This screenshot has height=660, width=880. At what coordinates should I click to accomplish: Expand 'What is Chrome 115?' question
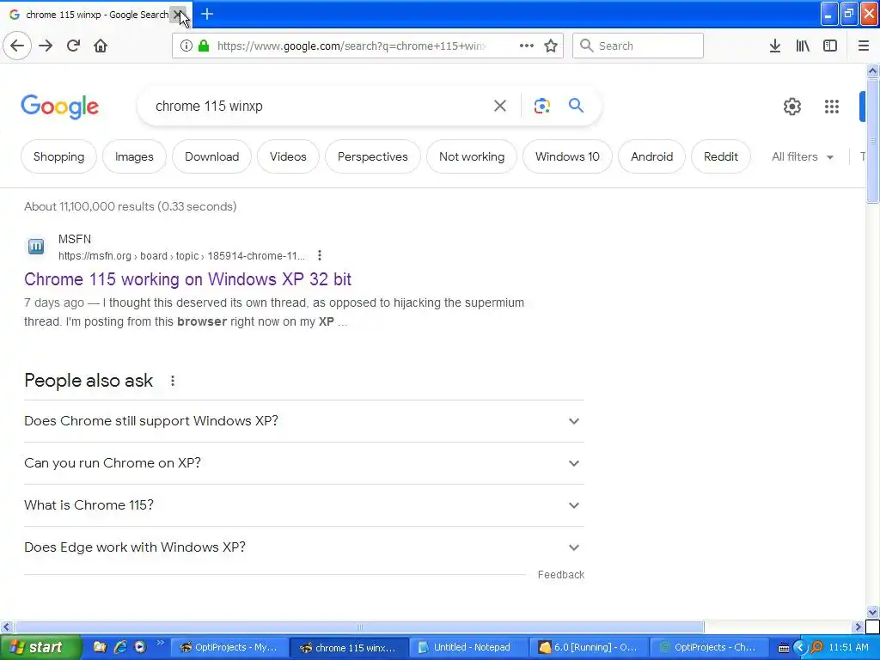tap(304, 505)
